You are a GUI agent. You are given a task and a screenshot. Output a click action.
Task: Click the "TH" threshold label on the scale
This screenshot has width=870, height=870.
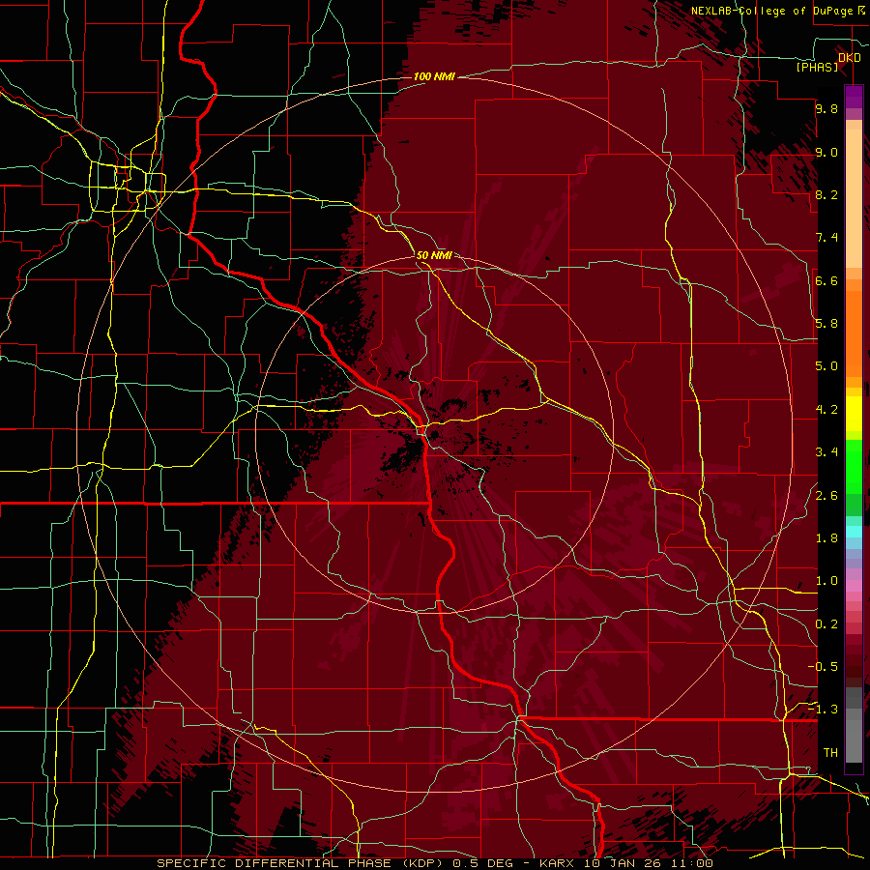[830, 753]
